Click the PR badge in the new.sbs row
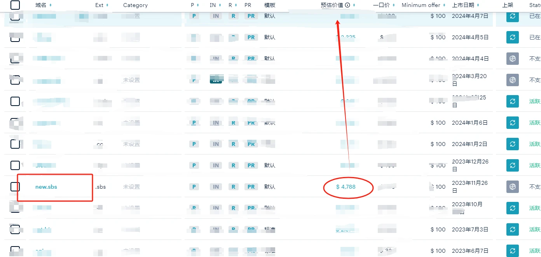Image resolution: width=541 pixels, height=257 pixels. click(251, 187)
